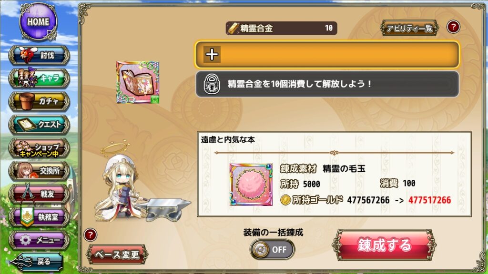Viewport: 488px width, 274px height.
Task: Click the padlock icon on locked slot
Action: coord(212,84)
